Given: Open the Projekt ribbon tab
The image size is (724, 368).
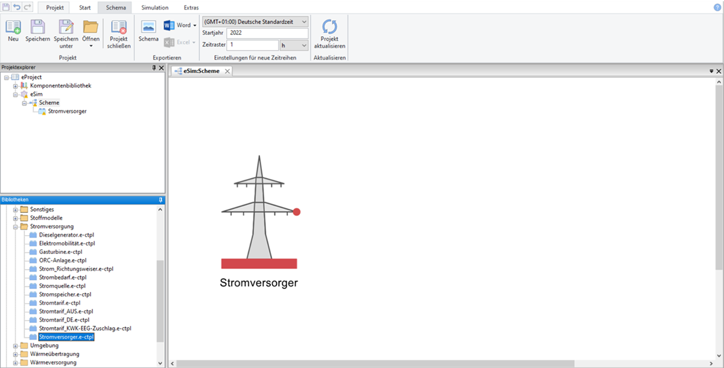Looking at the screenshot, I should pos(55,7).
